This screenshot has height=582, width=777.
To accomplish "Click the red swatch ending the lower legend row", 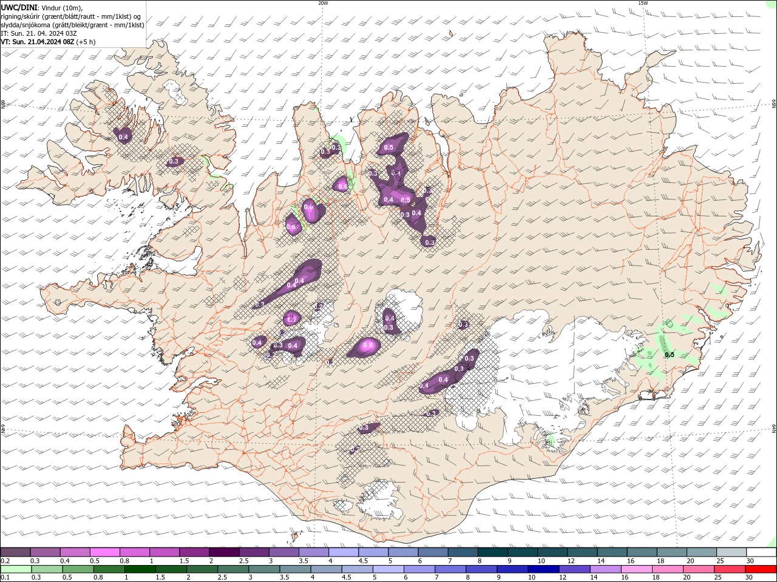I will (x=761, y=569).
